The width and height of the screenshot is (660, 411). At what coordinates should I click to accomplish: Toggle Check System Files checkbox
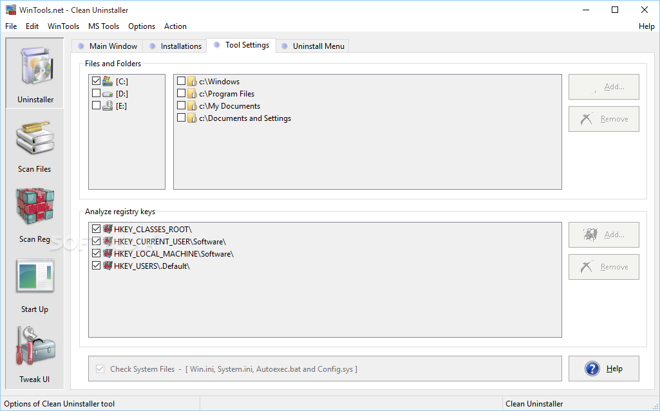click(x=100, y=369)
